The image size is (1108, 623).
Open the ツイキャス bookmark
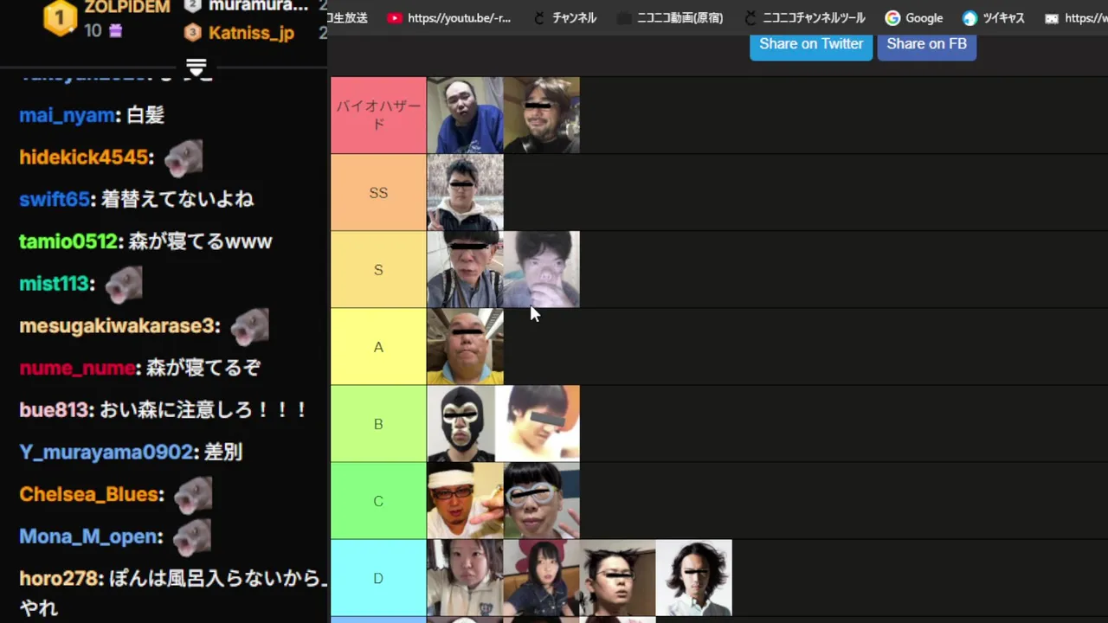(993, 17)
